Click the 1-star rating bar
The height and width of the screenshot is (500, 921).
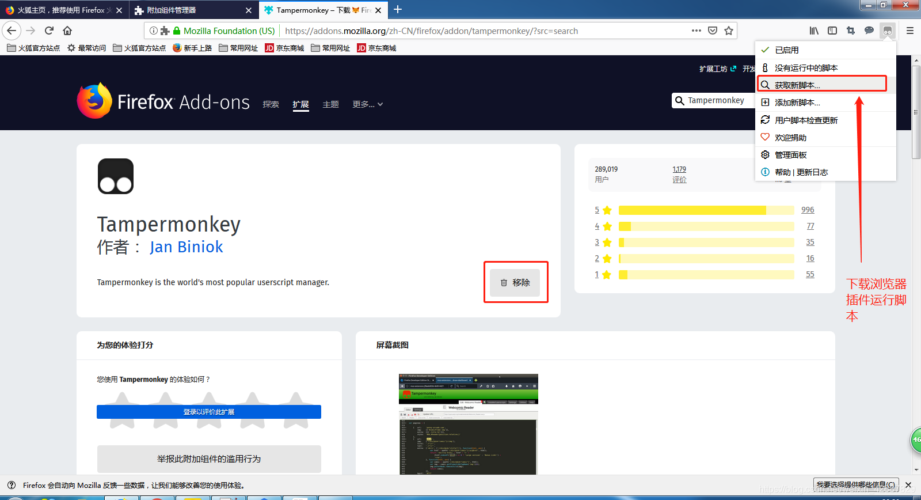[706, 274]
